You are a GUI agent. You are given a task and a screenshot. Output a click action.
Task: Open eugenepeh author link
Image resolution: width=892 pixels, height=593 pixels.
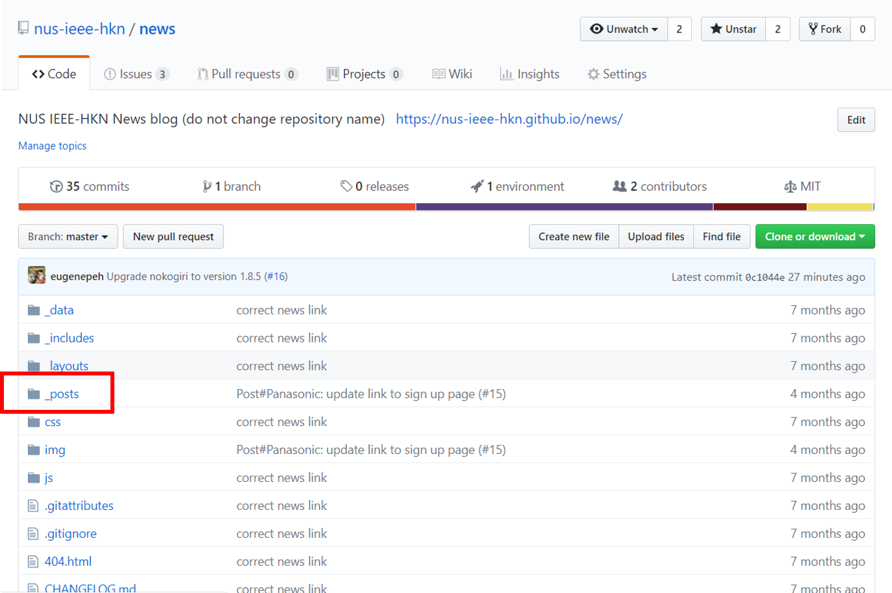(77, 276)
